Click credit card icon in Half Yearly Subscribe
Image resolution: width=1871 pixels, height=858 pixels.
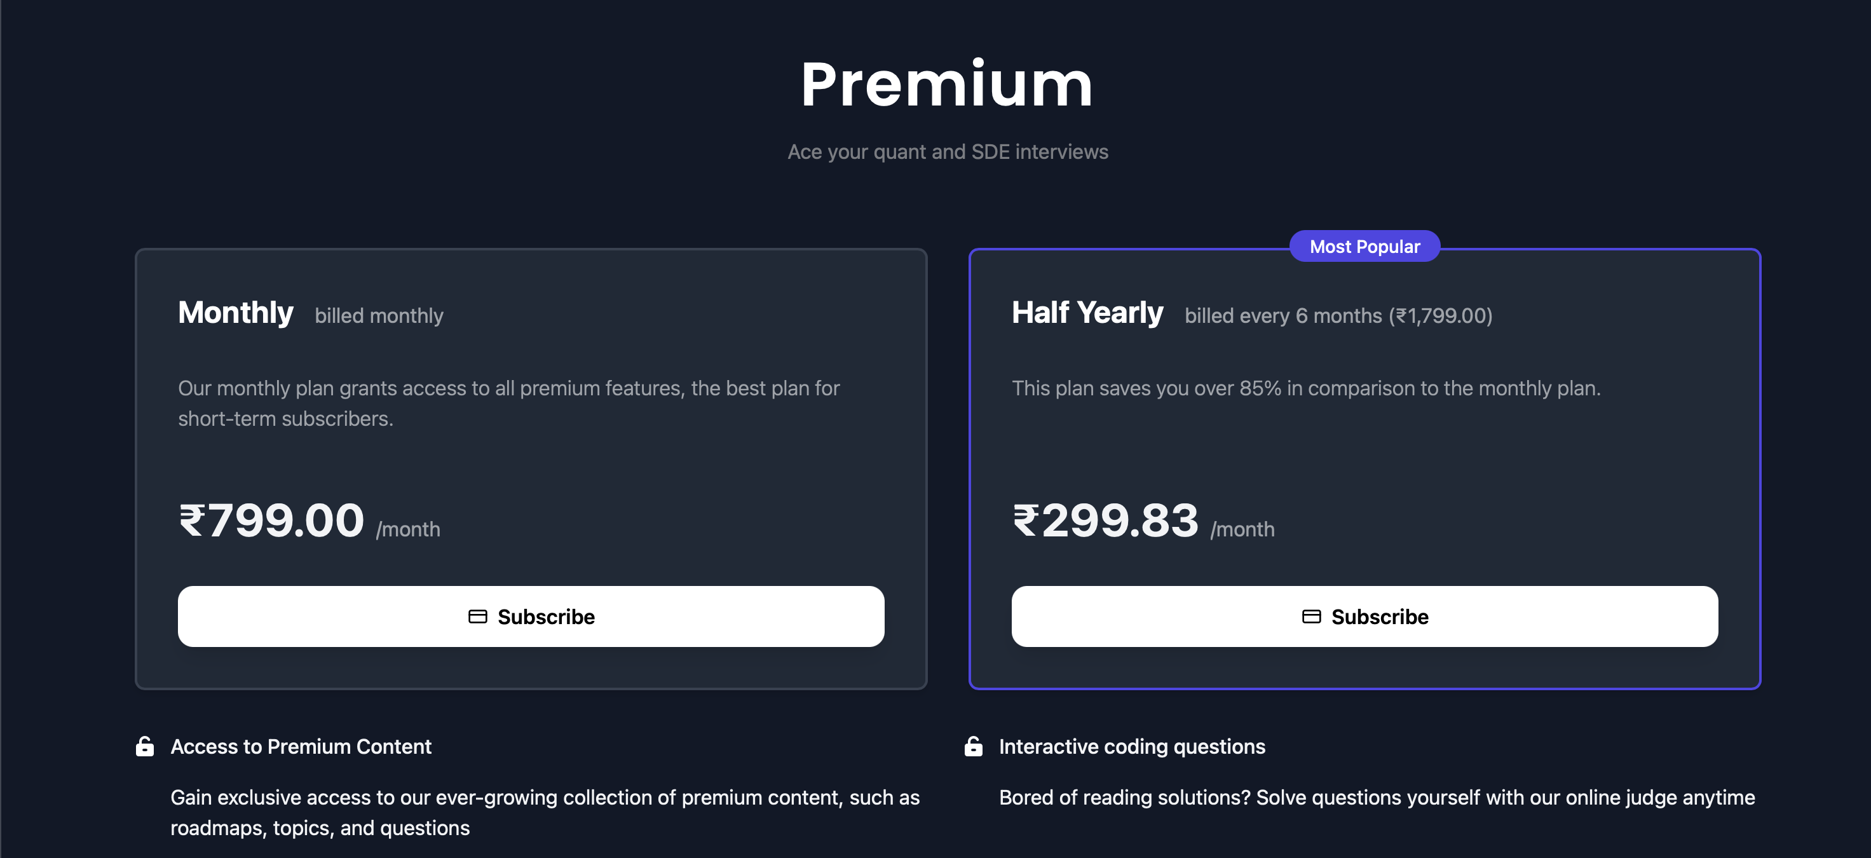pyautogui.click(x=1311, y=616)
